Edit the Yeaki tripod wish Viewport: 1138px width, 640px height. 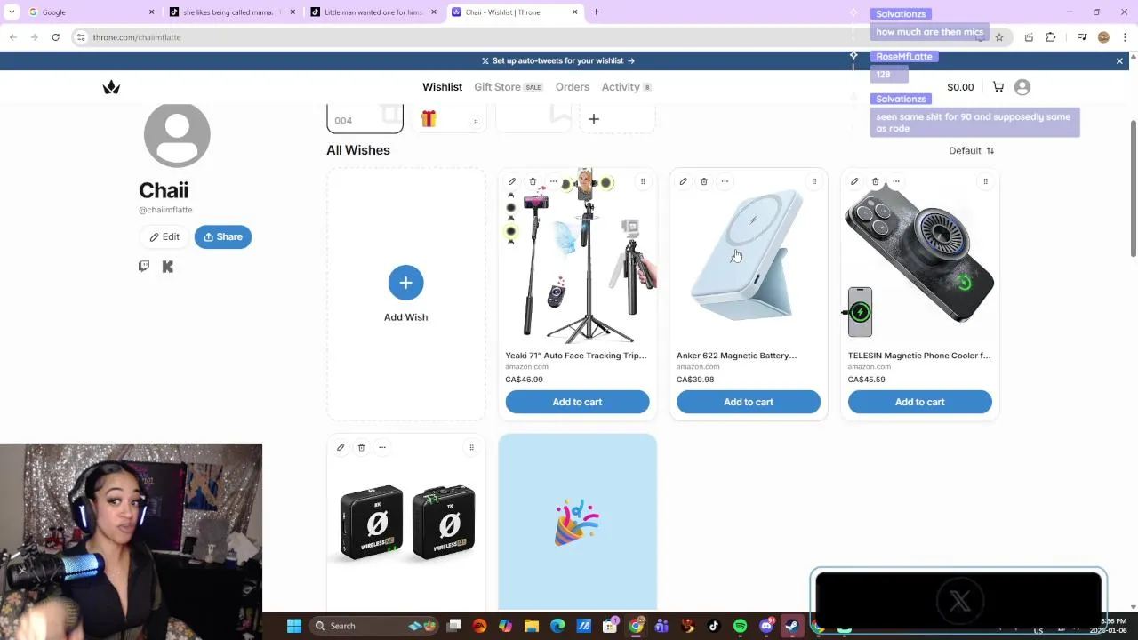click(512, 181)
